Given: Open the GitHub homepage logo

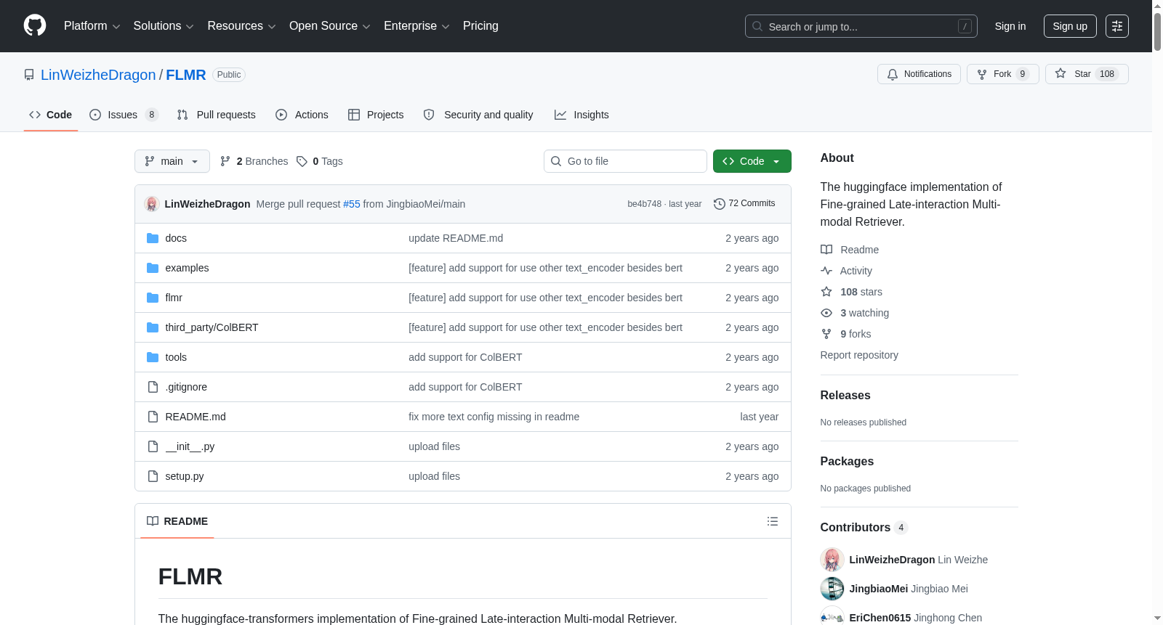Looking at the screenshot, I should point(35,25).
